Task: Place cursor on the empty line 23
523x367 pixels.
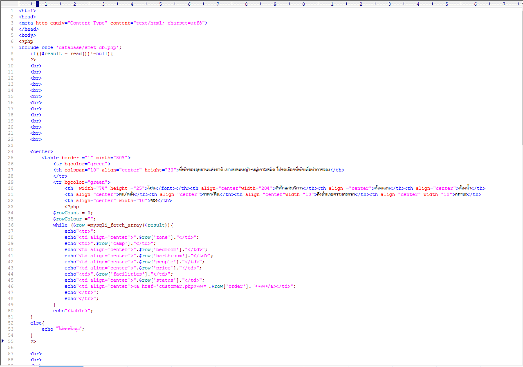Action: click(82, 145)
